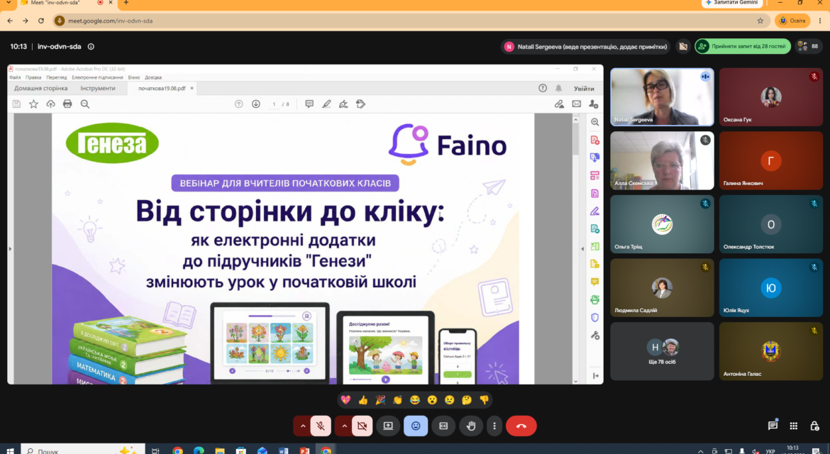
Task: Open the three-dot more options menu
Action: (x=494, y=426)
